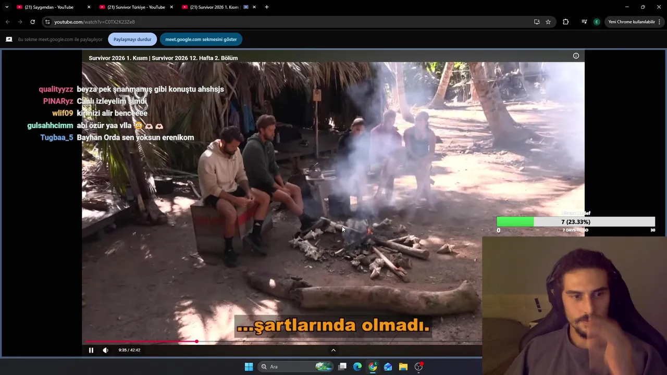This screenshot has width=667, height=375.
Task: Close the Saygımdan - YouTube tab
Action: click(89, 7)
